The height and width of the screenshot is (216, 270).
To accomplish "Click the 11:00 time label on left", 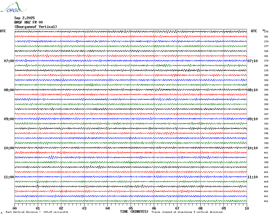I will point(9,177).
